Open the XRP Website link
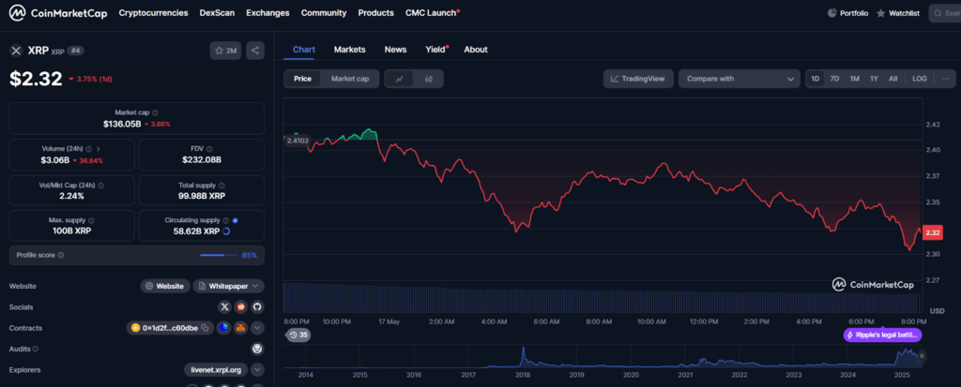Screen dimensions: 961x387 [164, 286]
